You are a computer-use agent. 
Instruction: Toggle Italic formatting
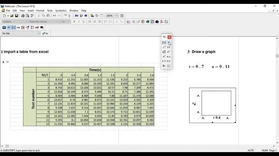(x=79, y=22)
